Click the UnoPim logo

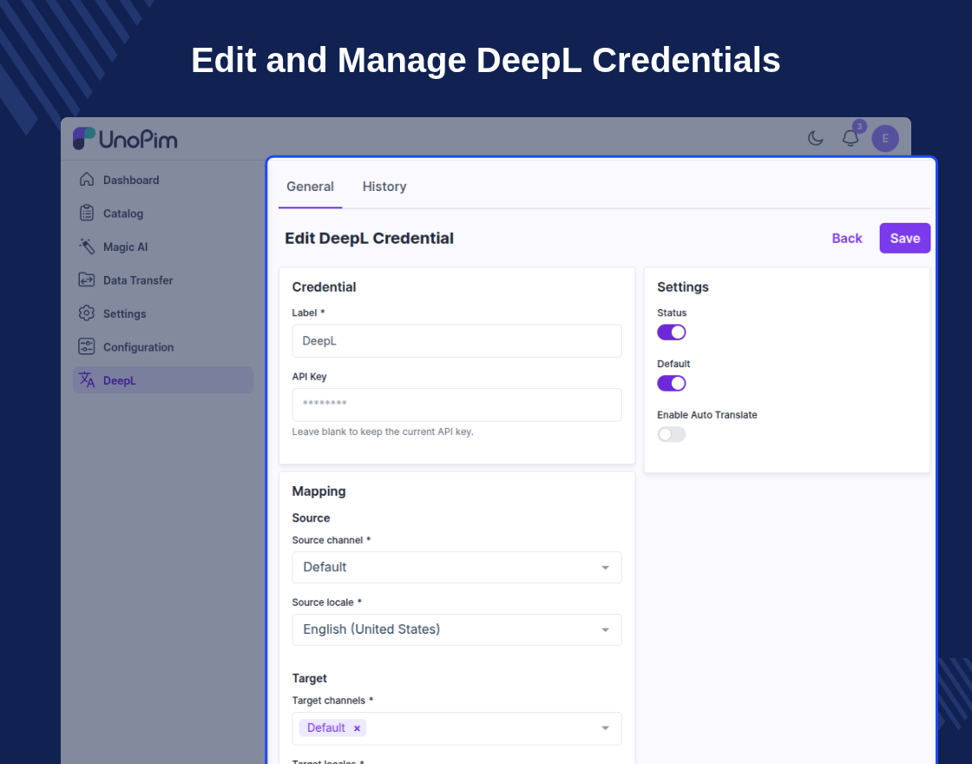pos(125,139)
